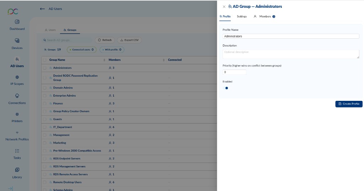Click the group icon in panel title
This screenshot has height=191, width=364.
(x=230, y=6)
